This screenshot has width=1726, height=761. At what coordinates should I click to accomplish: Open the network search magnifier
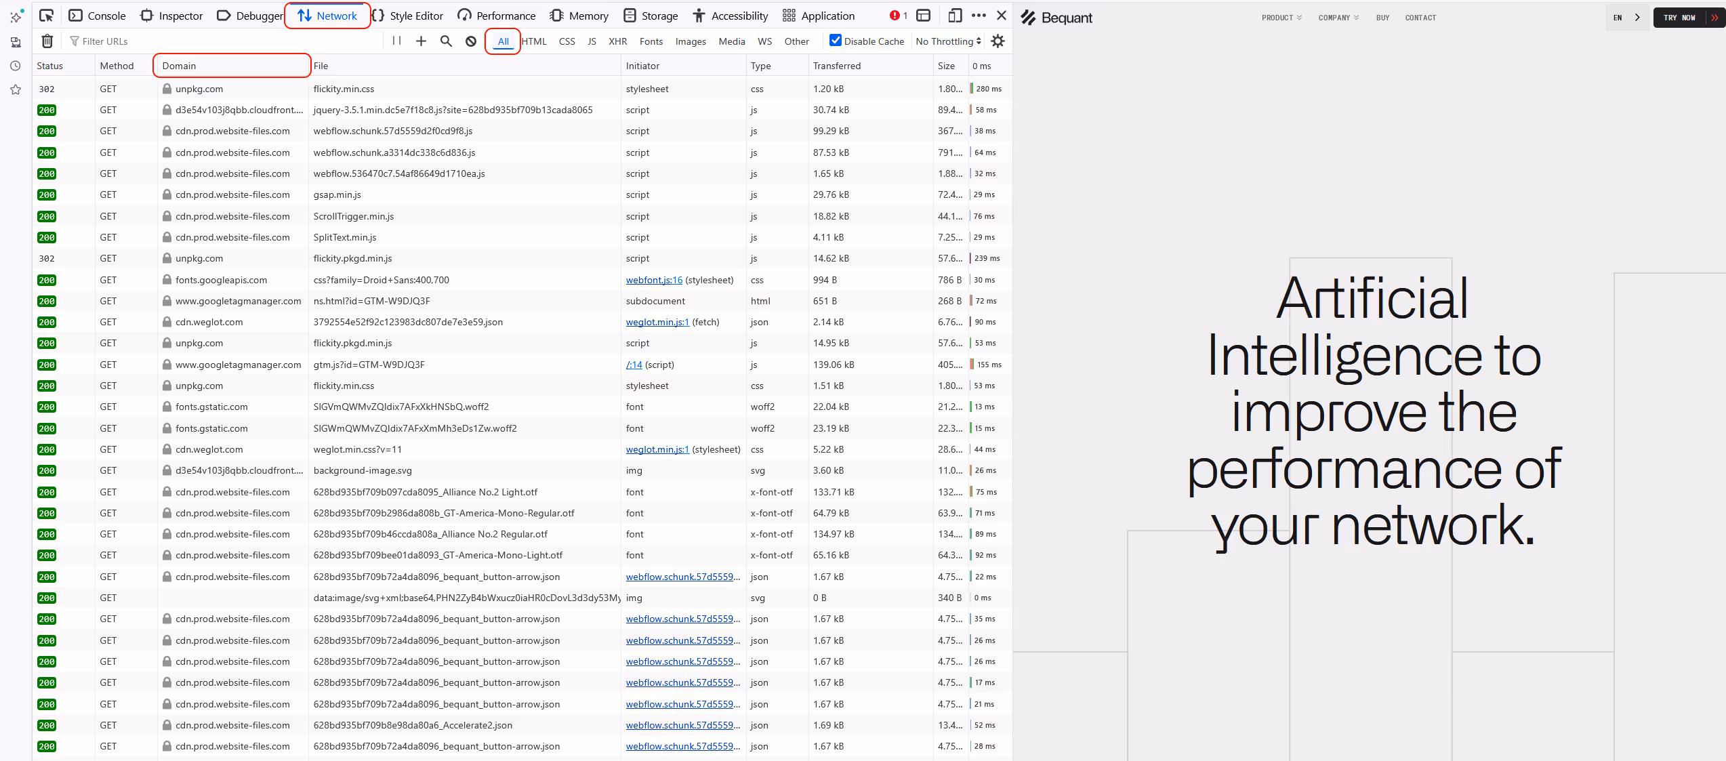pyautogui.click(x=446, y=41)
